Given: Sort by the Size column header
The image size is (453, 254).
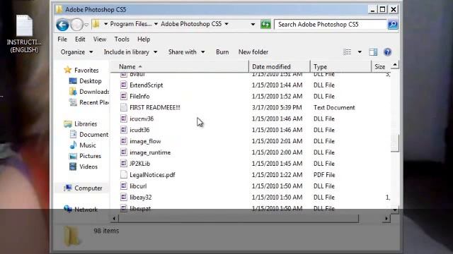Looking at the screenshot, I should click(x=381, y=67).
